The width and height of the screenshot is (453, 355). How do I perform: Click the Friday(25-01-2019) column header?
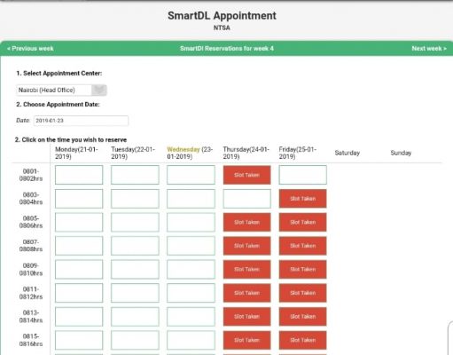tap(297, 153)
